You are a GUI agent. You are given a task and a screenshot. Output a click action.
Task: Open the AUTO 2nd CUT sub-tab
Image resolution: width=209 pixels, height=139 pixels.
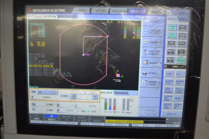pyautogui.click(x=67, y=17)
